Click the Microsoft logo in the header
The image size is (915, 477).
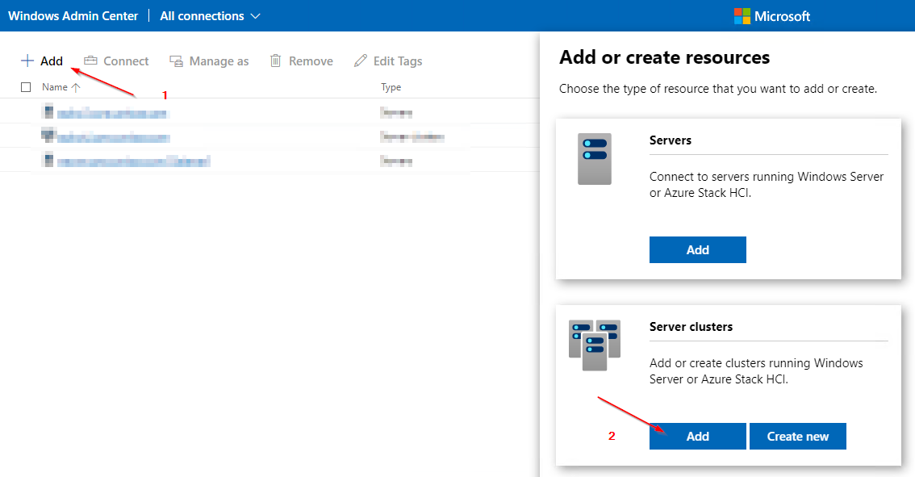pos(772,16)
